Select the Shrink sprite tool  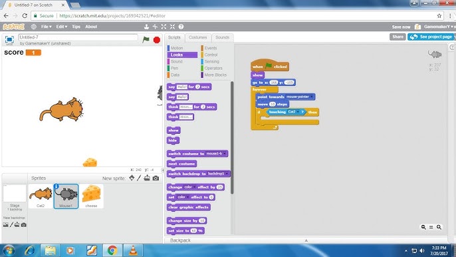pos(172,27)
